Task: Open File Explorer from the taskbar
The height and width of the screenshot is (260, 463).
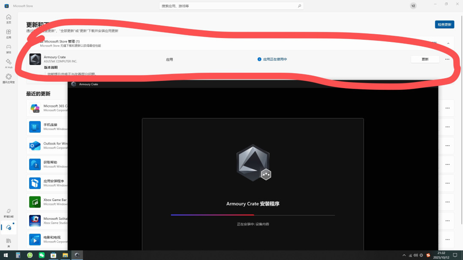Action: click(x=65, y=255)
